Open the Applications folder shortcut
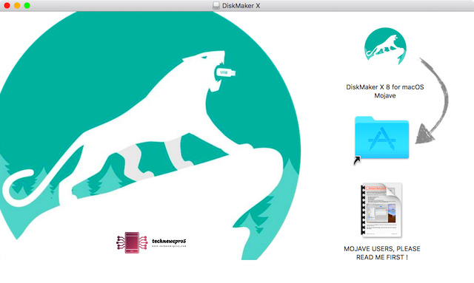 tap(381, 137)
